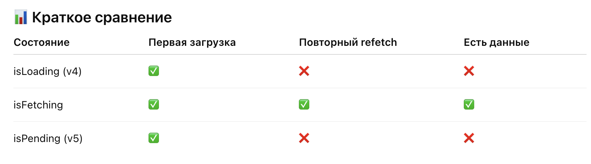
Task: Click the bar chart emoji in heading
Action: (21, 18)
